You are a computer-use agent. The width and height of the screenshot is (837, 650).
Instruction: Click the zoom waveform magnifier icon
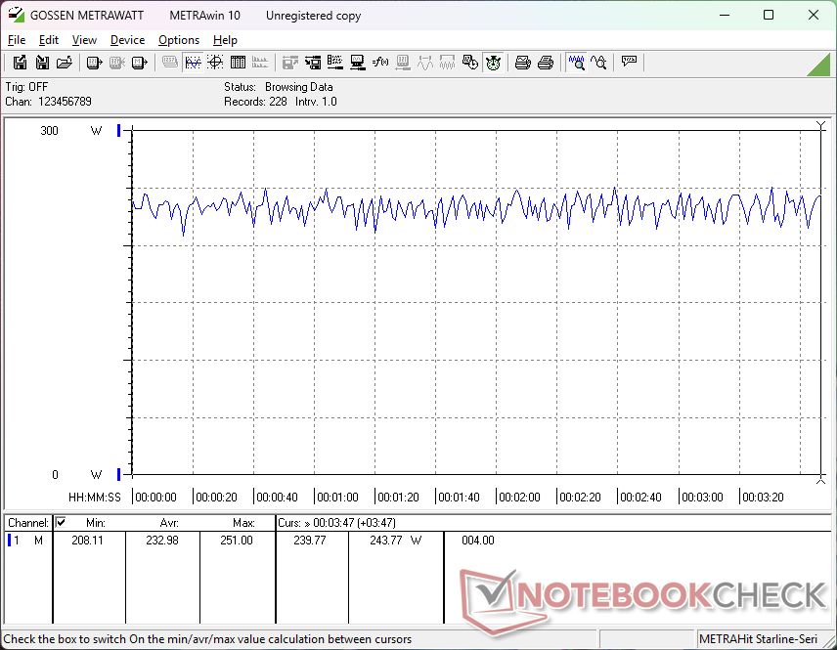[577, 63]
